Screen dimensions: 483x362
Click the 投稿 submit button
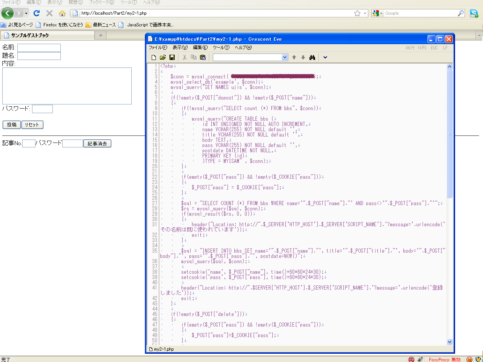(12, 125)
